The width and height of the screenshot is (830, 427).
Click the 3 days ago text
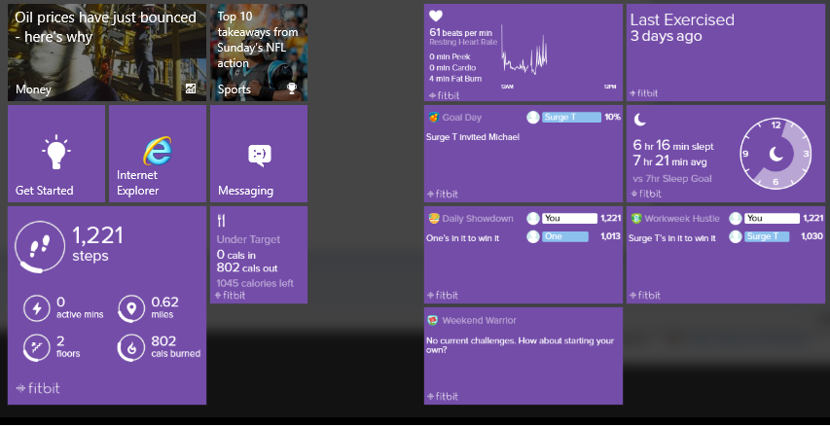(x=666, y=36)
